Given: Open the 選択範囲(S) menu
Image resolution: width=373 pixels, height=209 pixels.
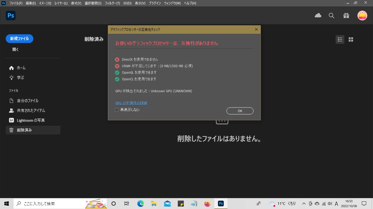Looking at the screenshot, I should coord(93,3).
